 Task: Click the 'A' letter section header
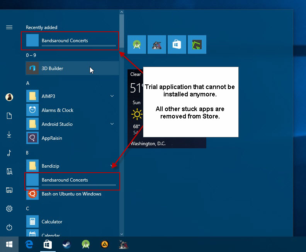(28, 83)
